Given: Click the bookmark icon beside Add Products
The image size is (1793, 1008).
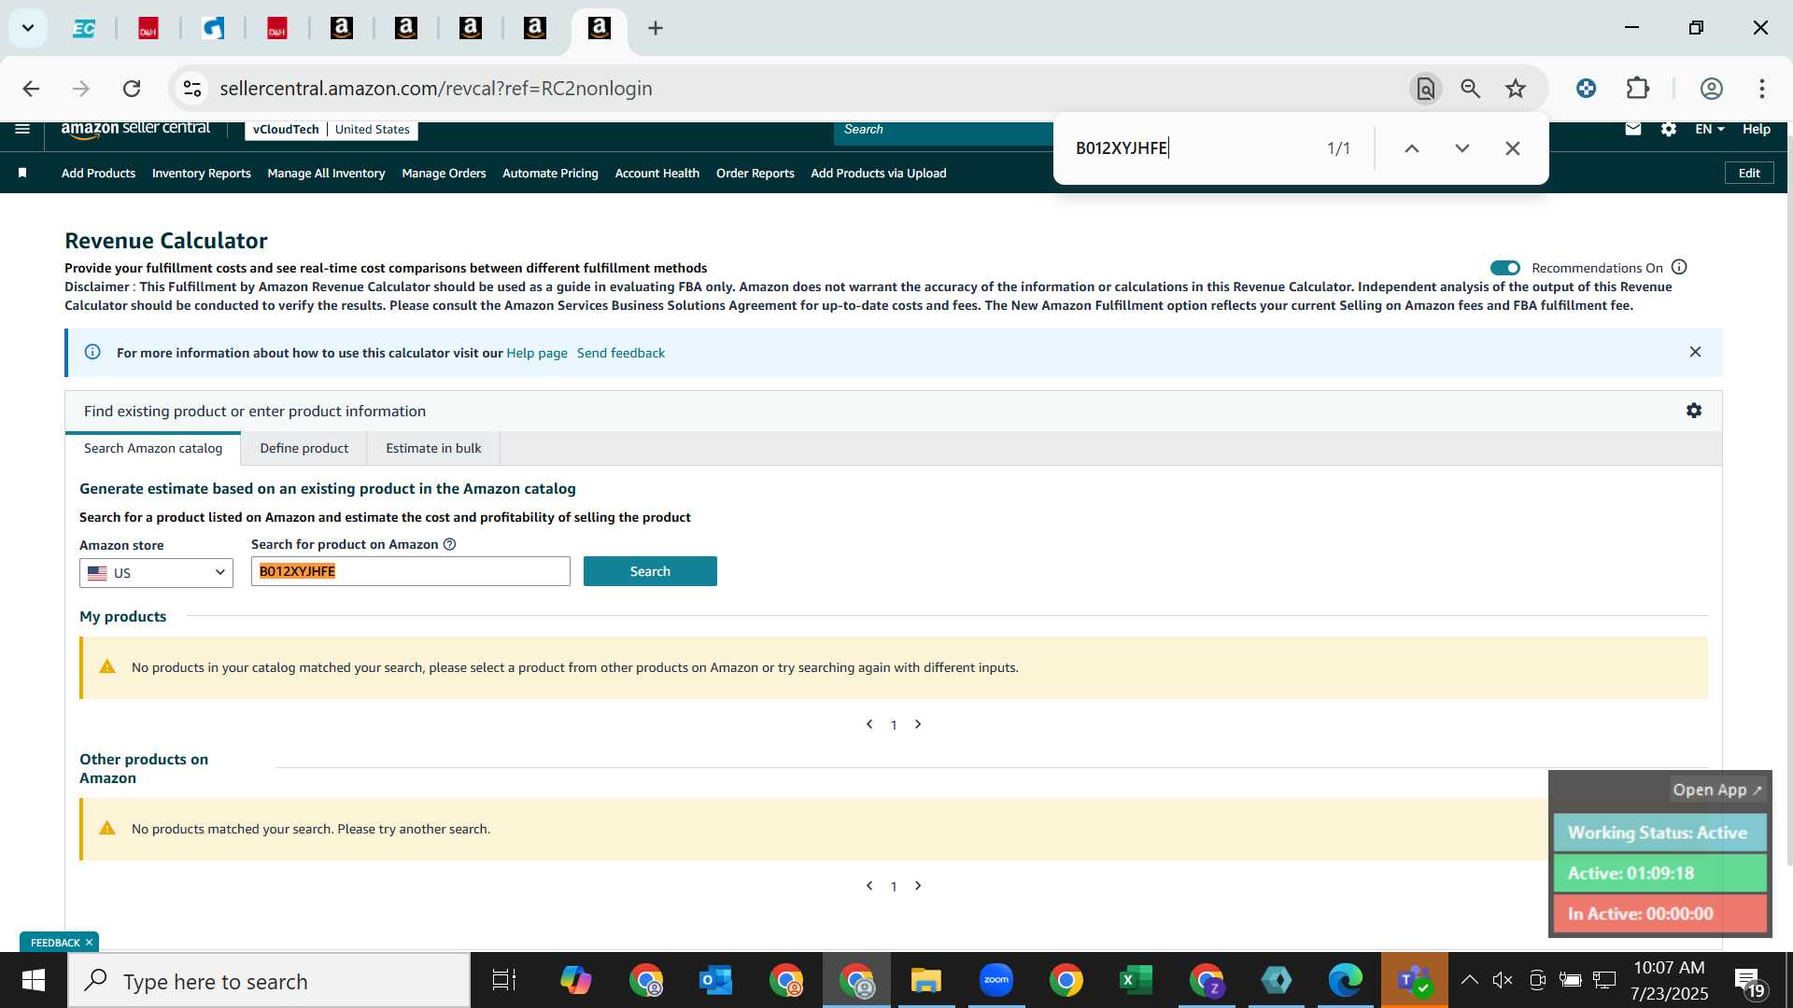Looking at the screenshot, I should pos(22,173).
